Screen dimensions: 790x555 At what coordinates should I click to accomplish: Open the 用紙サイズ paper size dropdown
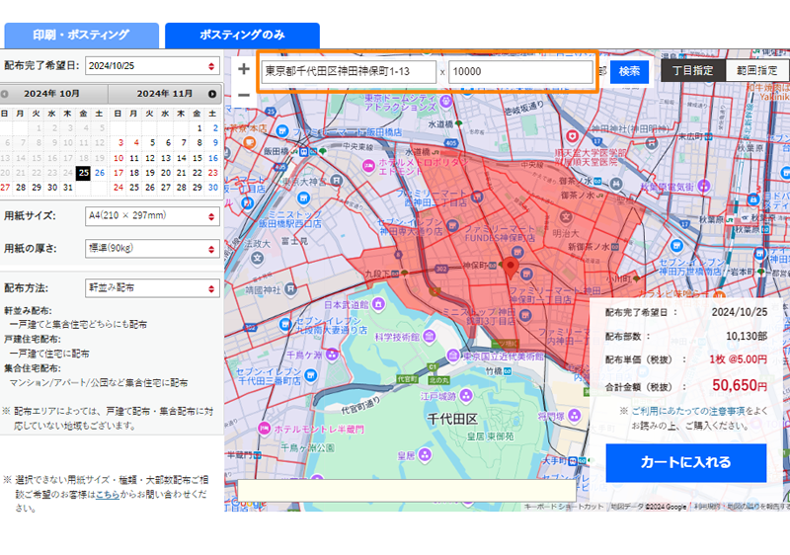(x=152, y=215)
